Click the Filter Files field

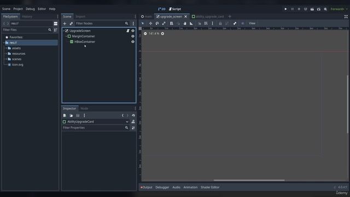27,30
